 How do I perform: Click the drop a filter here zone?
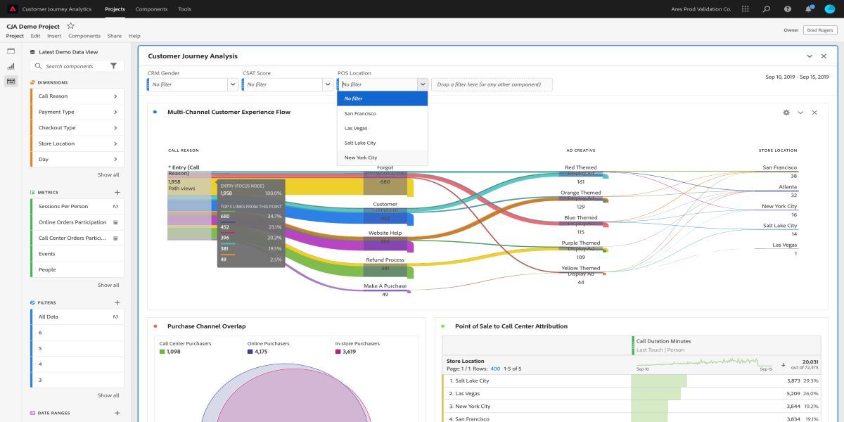click(x=492, y=84)
